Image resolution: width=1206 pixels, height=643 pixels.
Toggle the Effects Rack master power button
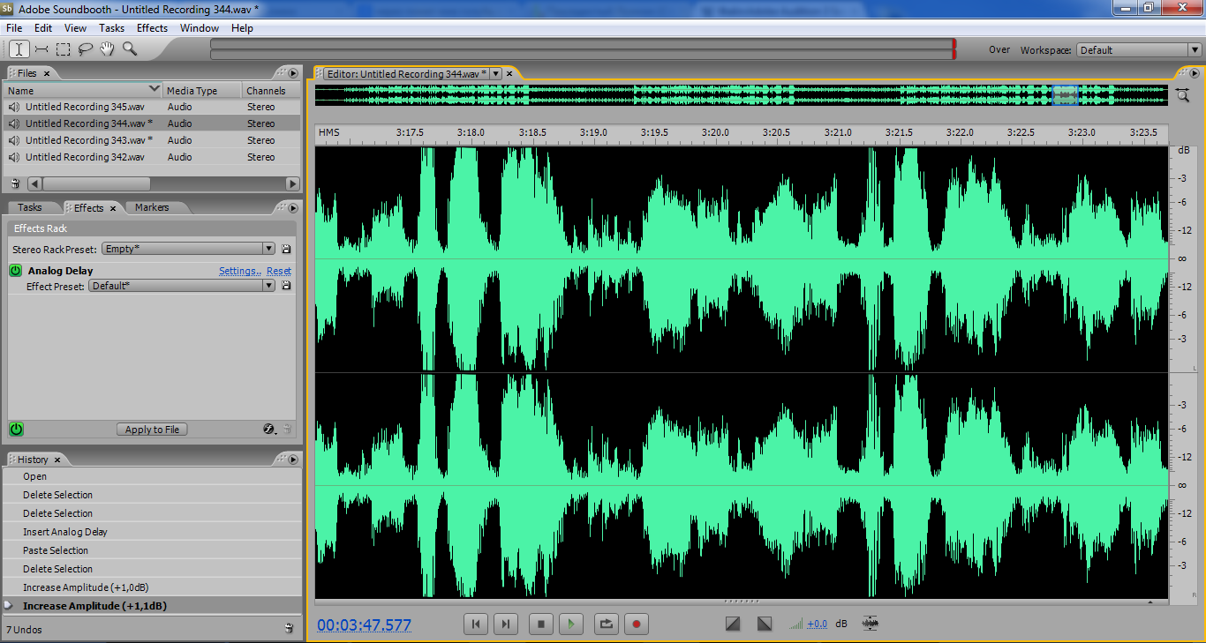pos(16,430)
